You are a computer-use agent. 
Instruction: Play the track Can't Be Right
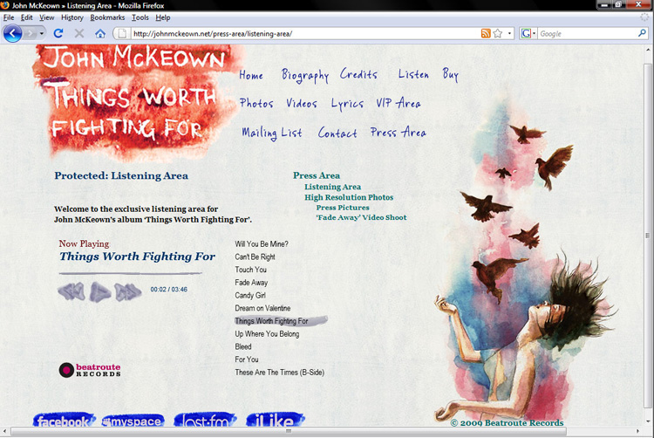[x=255, y=257]
